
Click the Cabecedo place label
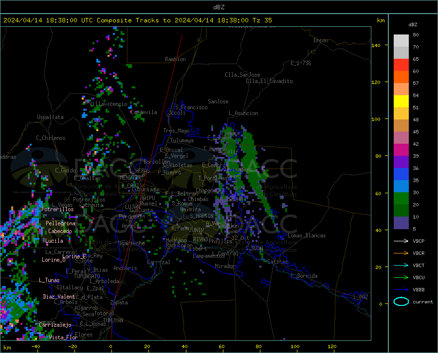(x=60, y=231)
